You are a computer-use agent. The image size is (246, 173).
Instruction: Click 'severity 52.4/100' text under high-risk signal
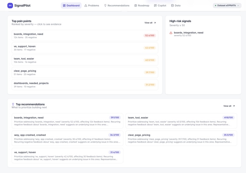pyautogui.click(x=183, y=36)
